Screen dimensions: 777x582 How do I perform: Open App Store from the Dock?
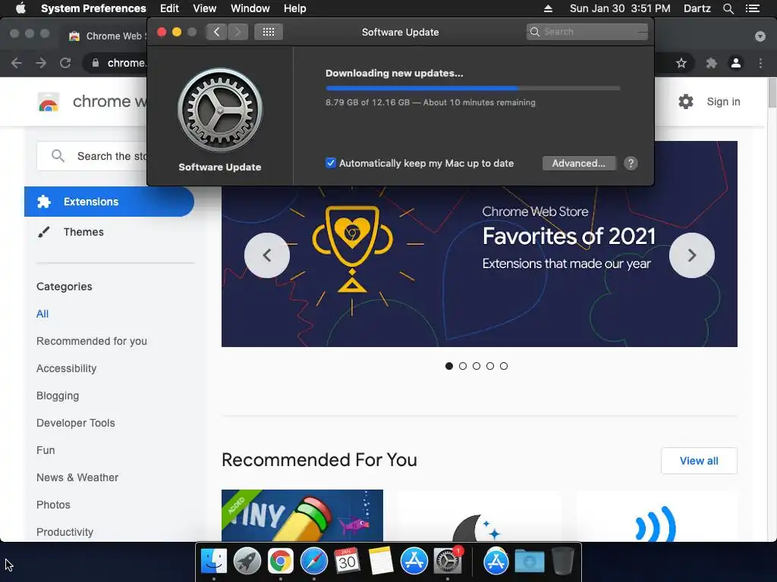point(414,562)
